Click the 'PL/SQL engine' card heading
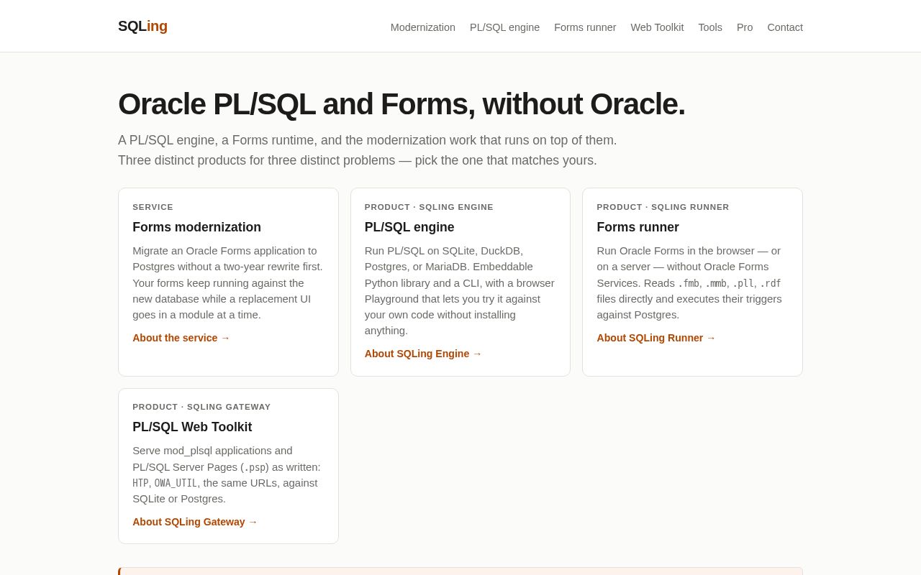This screenshot has height=575, width=921. [x=409, y=227]
